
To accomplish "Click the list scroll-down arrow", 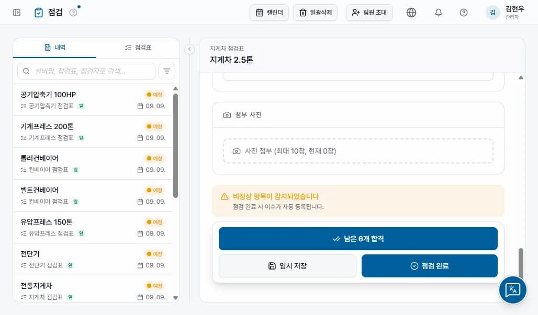I will [176, 298].
